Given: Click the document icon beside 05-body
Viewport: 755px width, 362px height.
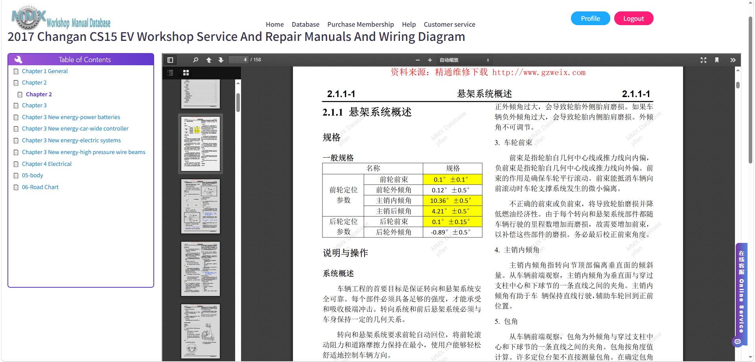Looking at the screenshot, I should 16,176.
